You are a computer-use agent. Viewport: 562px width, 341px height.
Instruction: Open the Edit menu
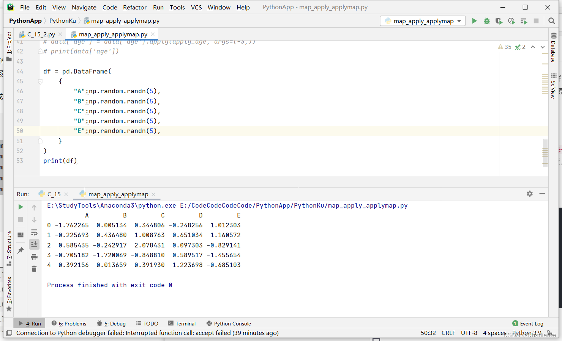[x=41, y=7]
